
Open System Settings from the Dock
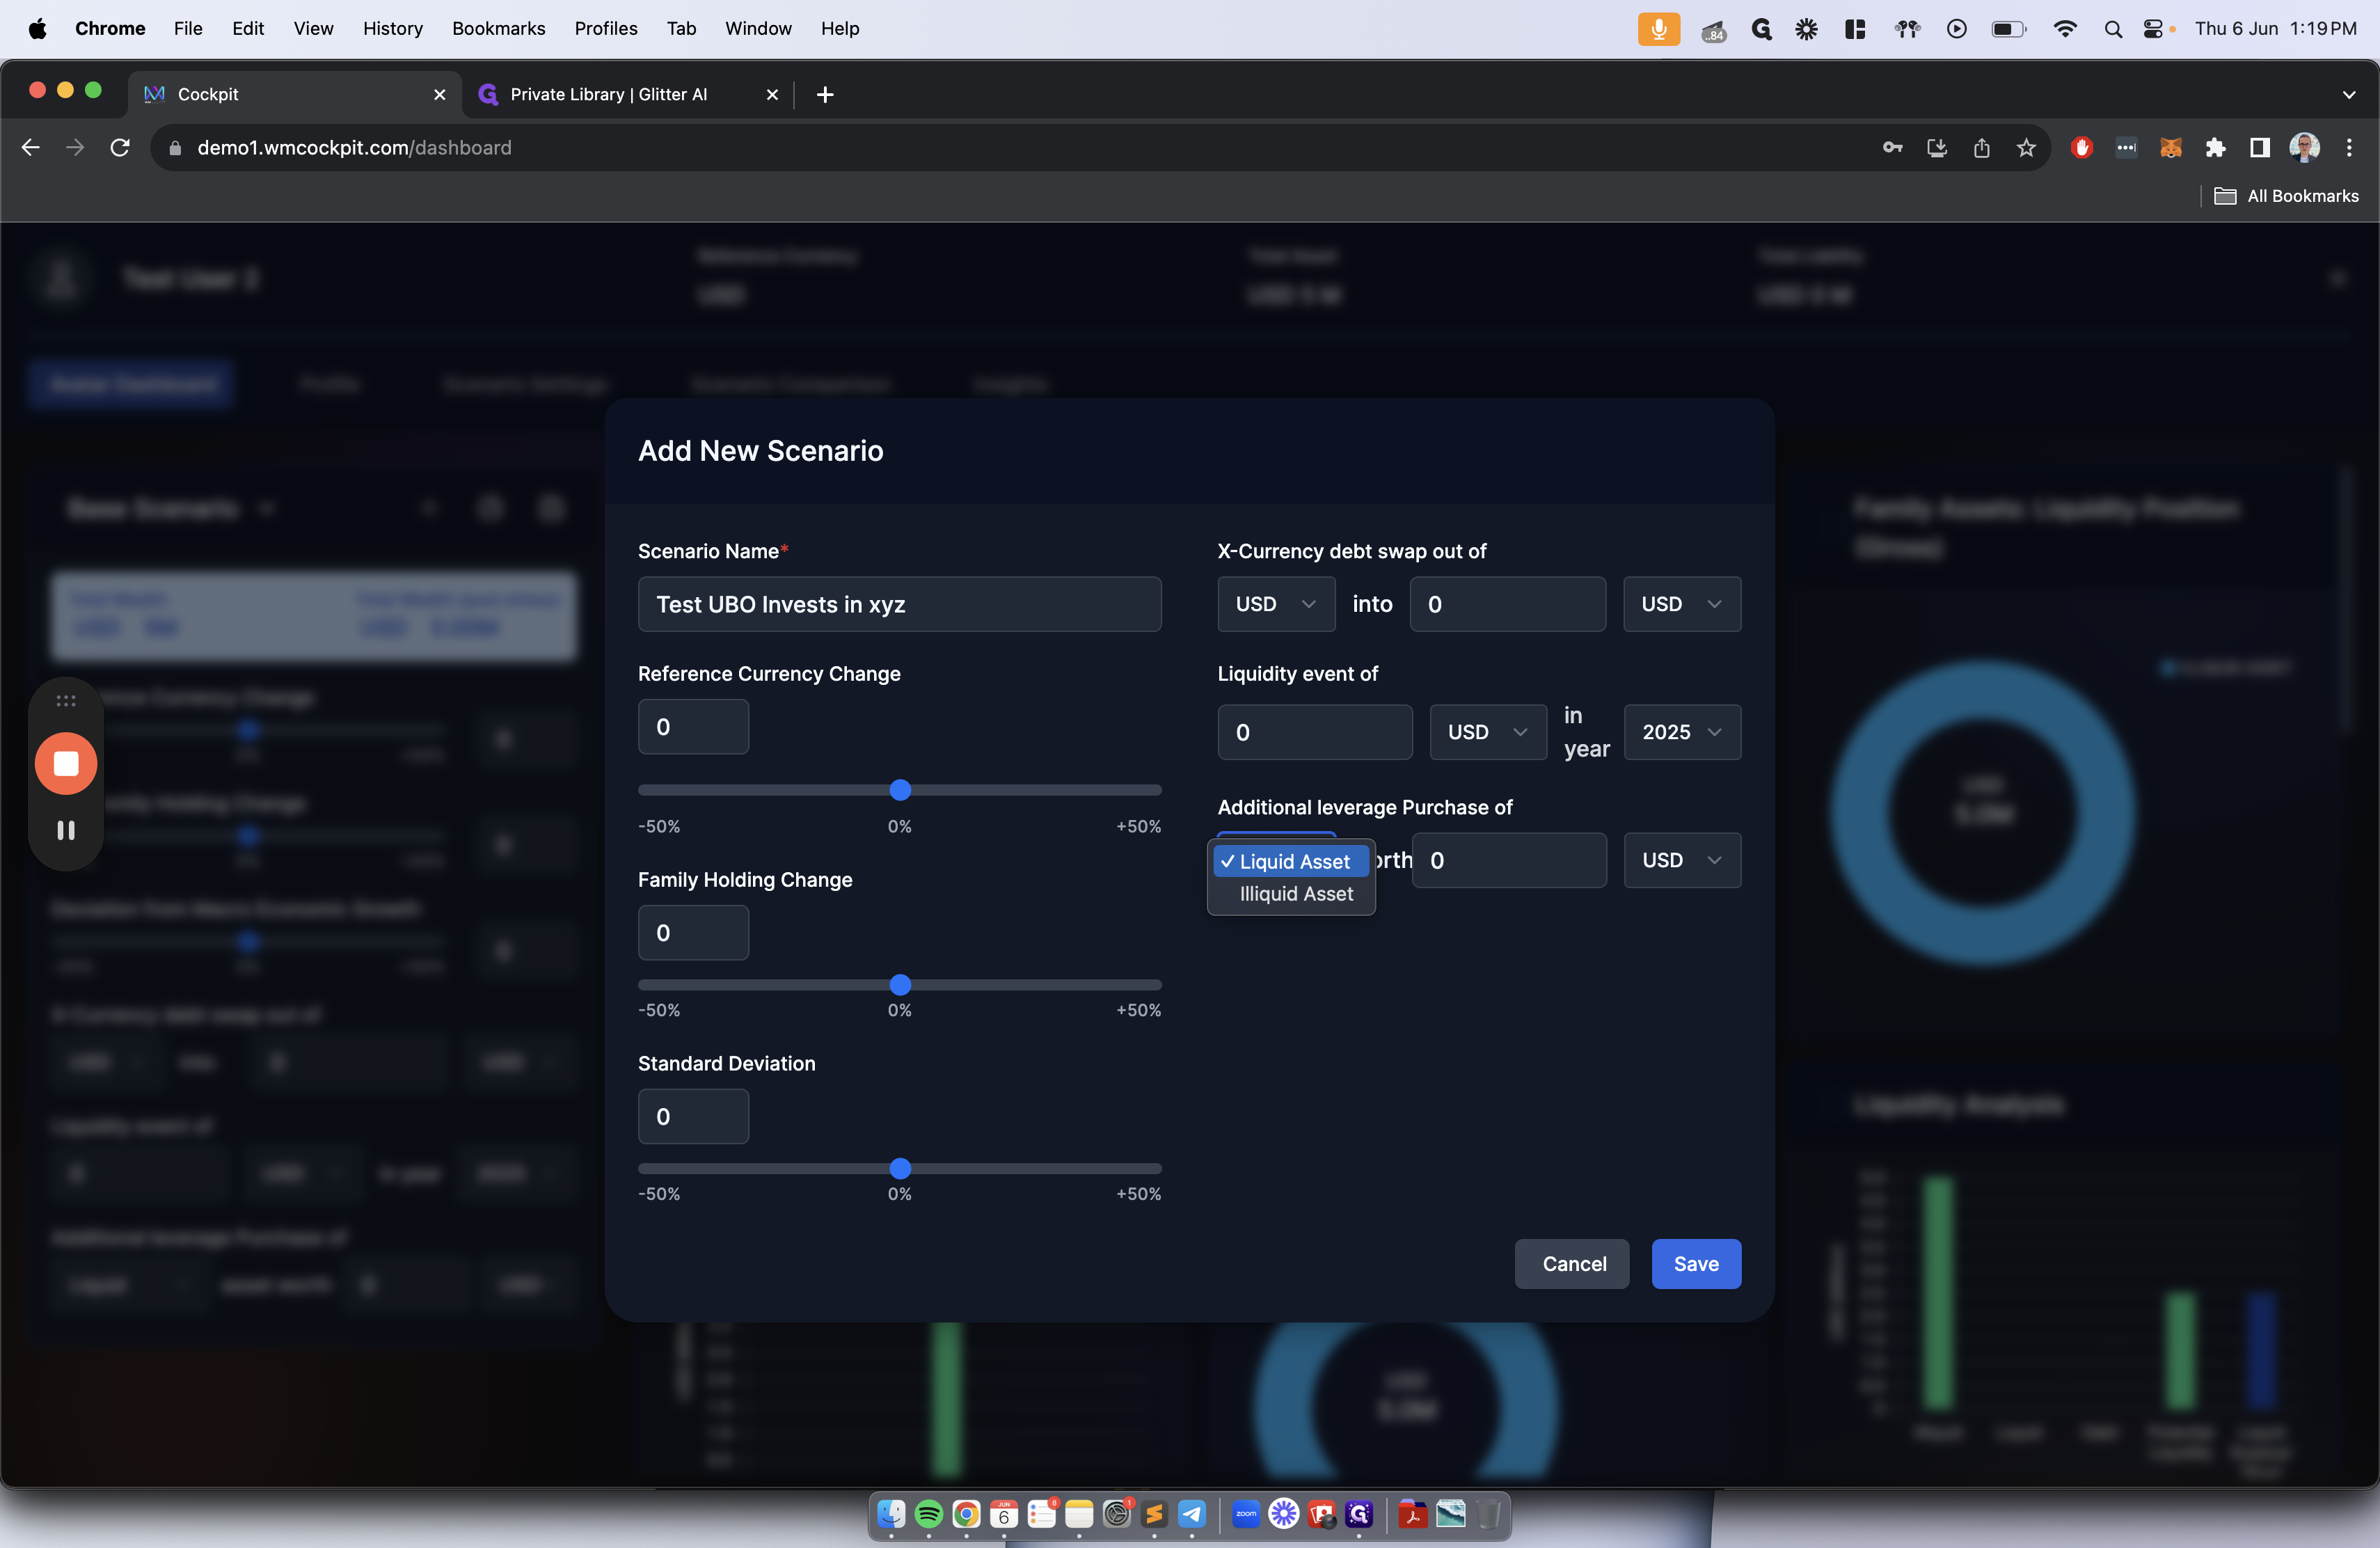coord(1116,1514)
